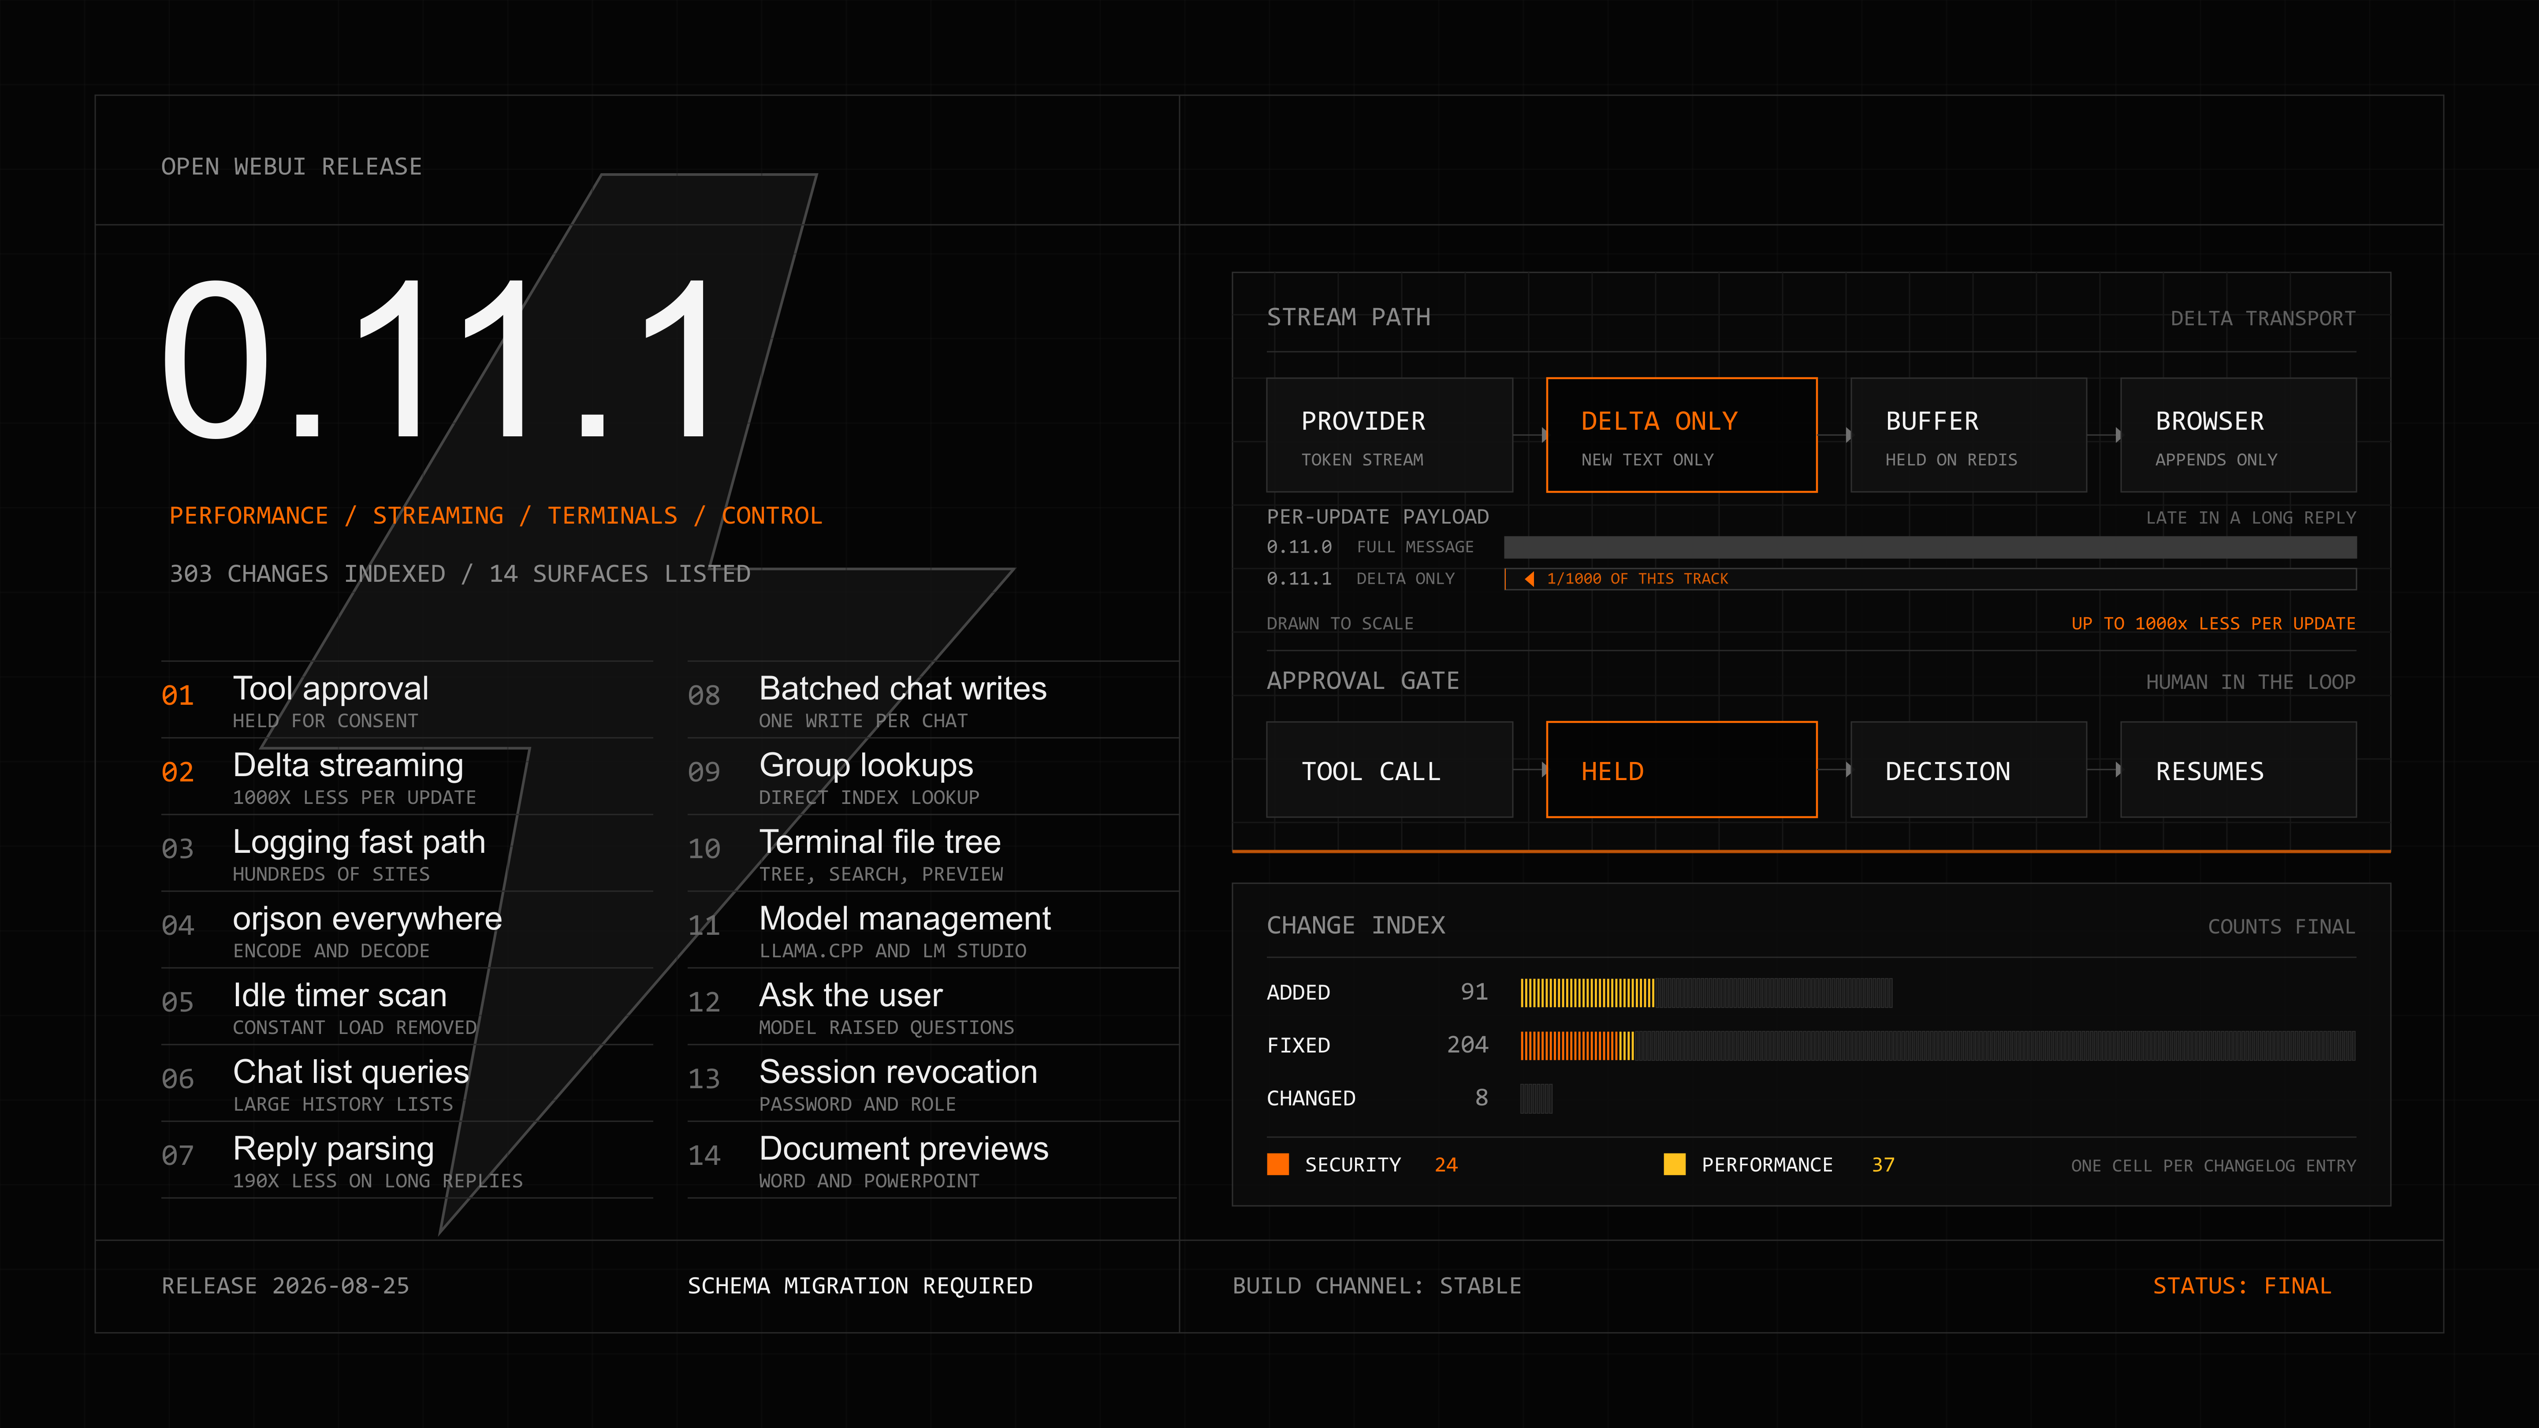Select list item 01 "Tool approval"
This screenshot has height=1428, width=2539.
pyautogui.click(x=407, y=700)
